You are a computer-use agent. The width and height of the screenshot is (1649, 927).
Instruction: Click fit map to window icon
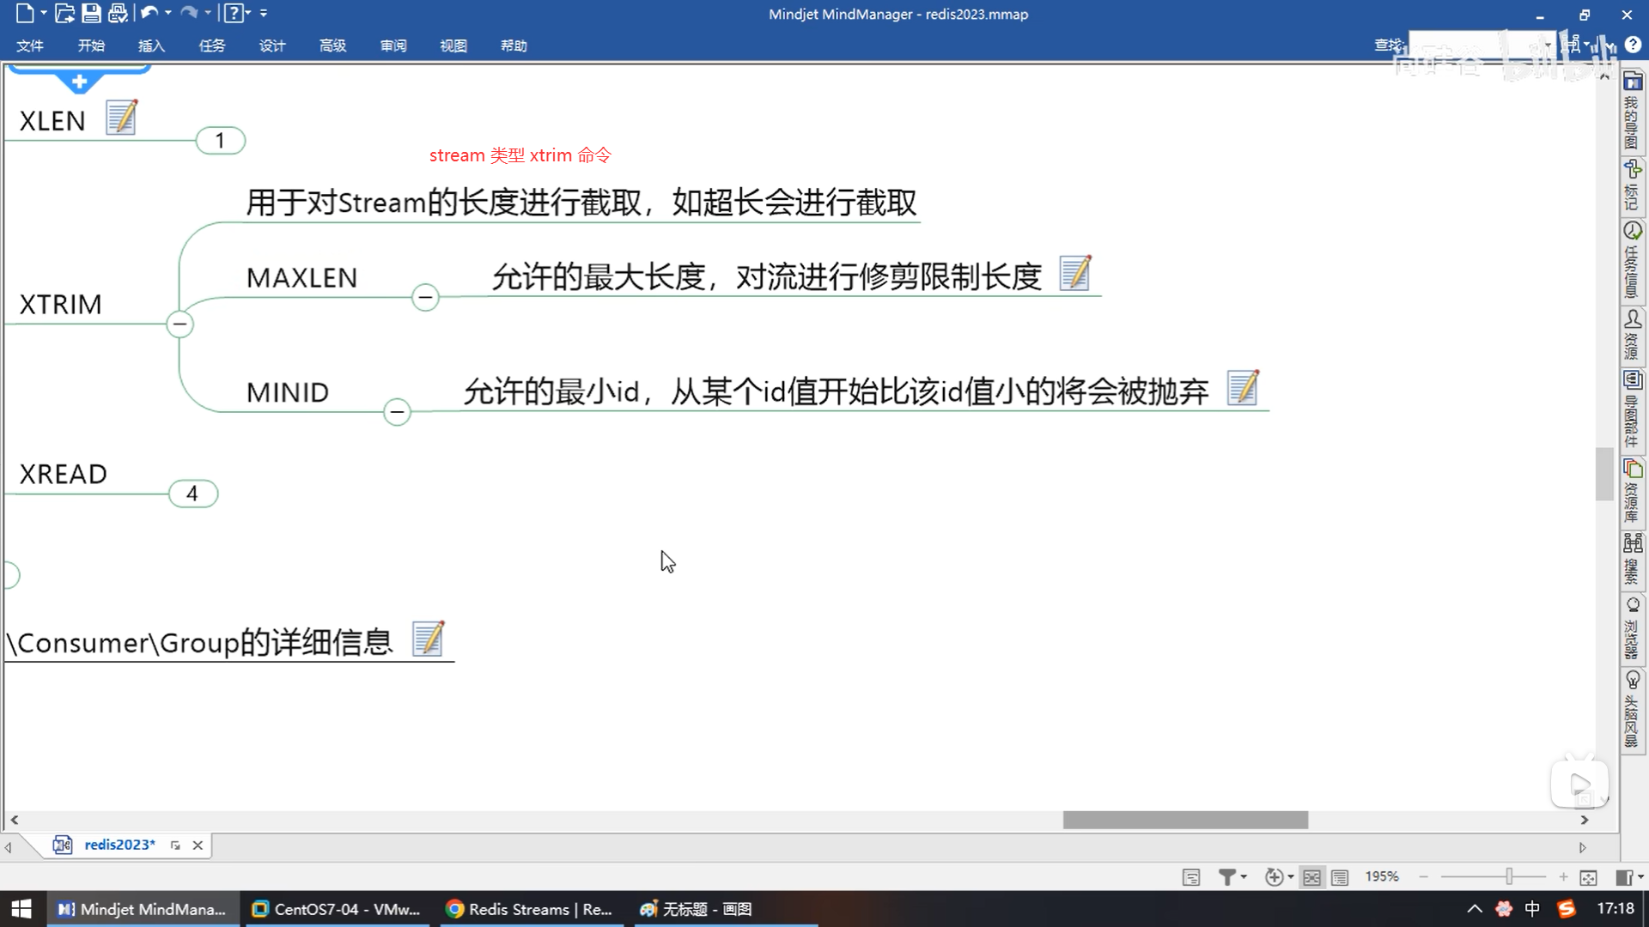click(1588, 876)
